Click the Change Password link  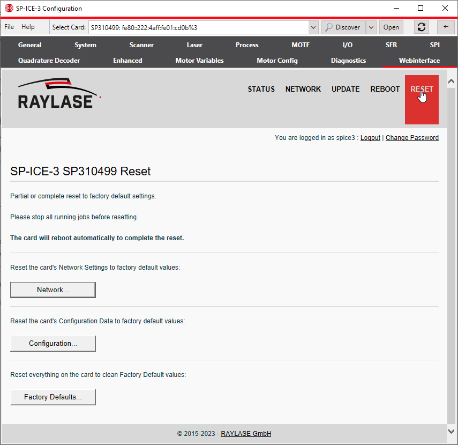coord(412,138)
